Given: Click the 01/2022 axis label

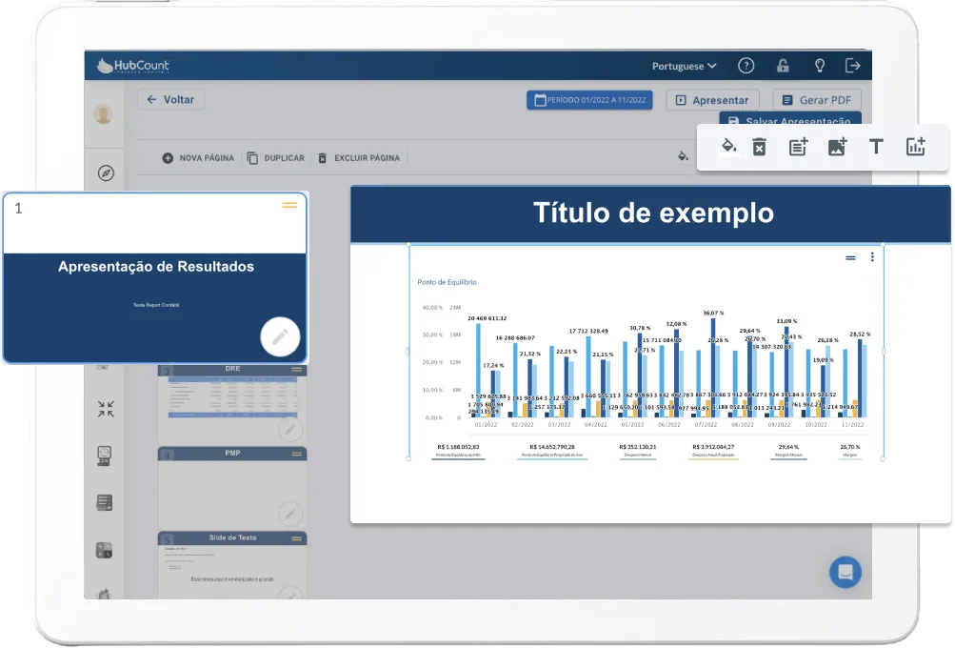Looking at the screenshot, I should [486, 425].
